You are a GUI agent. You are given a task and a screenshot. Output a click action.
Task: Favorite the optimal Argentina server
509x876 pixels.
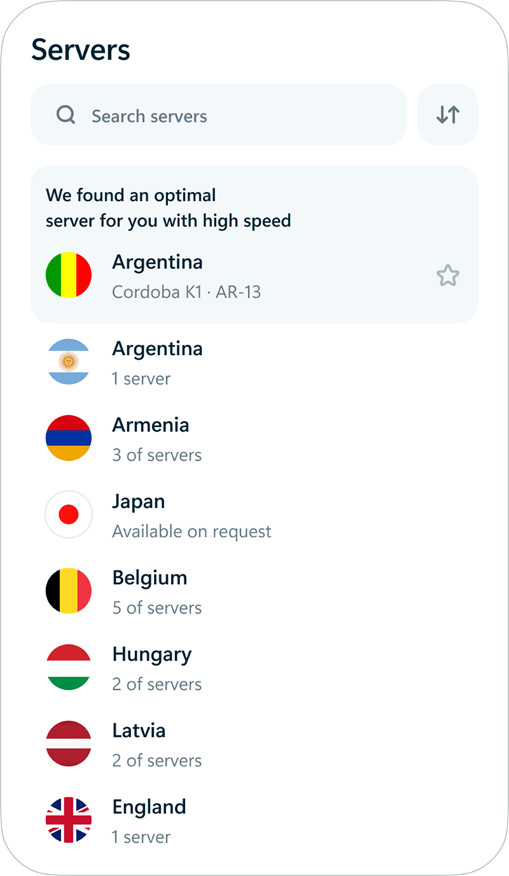tap(448, 275)
